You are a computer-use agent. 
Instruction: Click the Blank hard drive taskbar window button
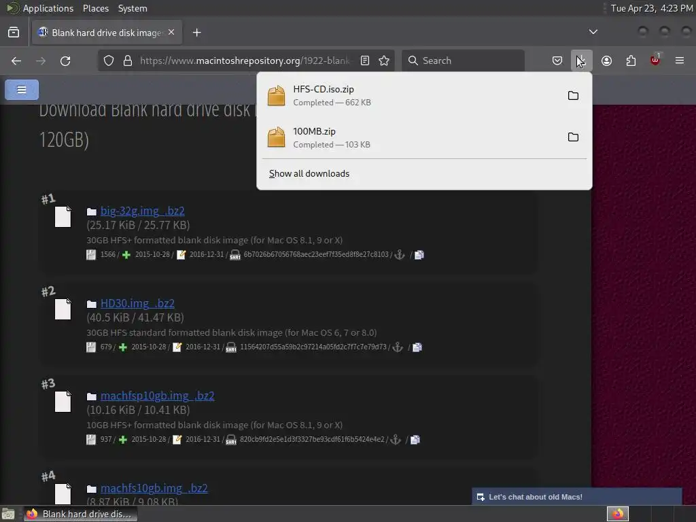click(81, 514)
